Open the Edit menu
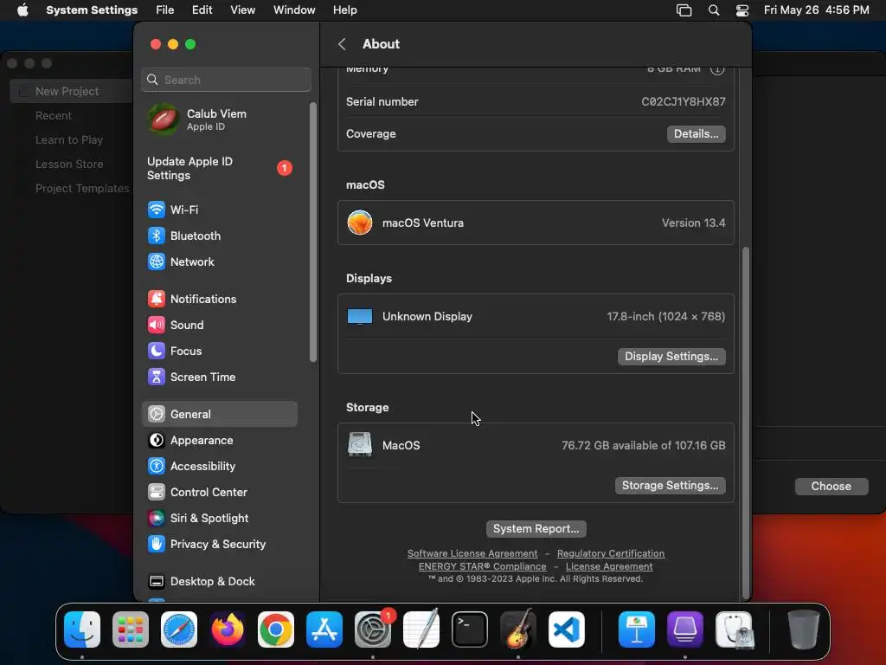 coord(202,10)
